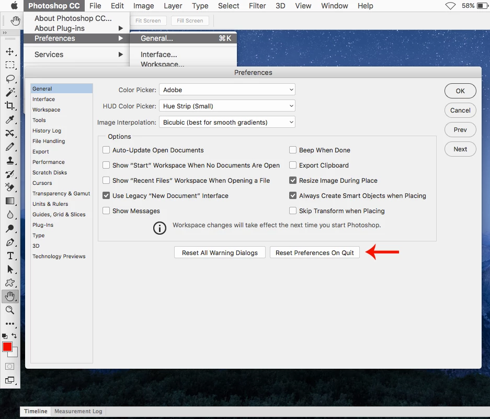Click the white background color swatch
This screenshot has height=419, width=490.
coord(15,354)
